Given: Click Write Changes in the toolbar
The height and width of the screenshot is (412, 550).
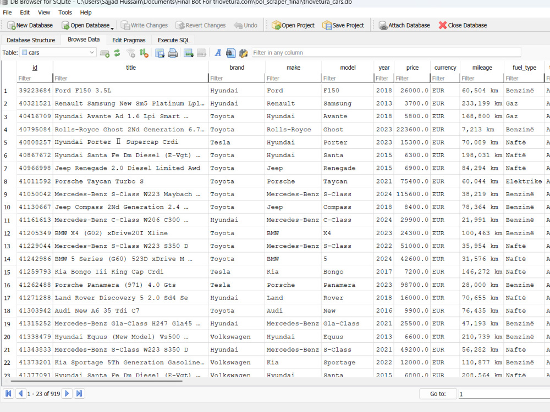Looking at the screenshot, I should pyautogui.click(x=144, y=25).
